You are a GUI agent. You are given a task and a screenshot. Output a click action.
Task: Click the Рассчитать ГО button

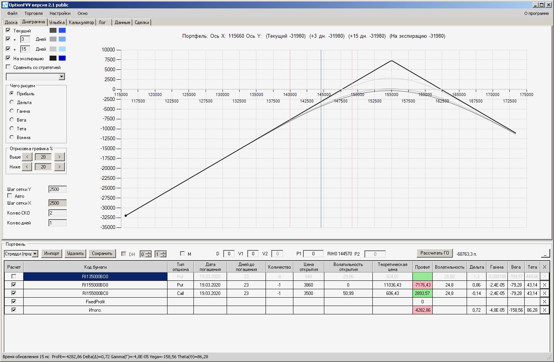tap(435, 253)
